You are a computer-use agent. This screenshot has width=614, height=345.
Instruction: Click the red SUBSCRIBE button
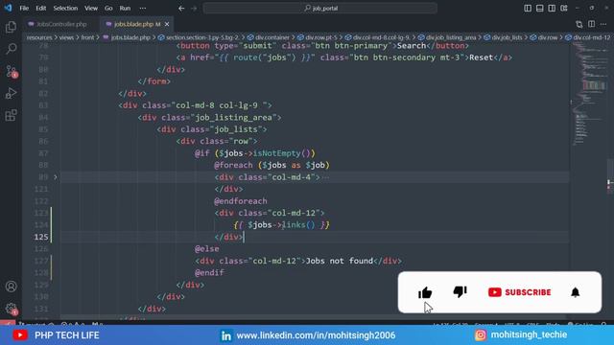pos(520,292)
